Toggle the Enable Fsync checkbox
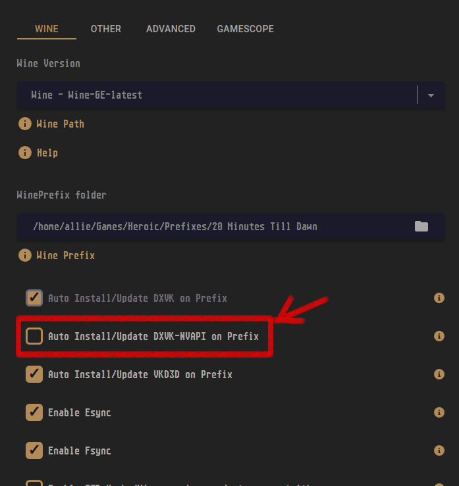 (x=34, y=450)
